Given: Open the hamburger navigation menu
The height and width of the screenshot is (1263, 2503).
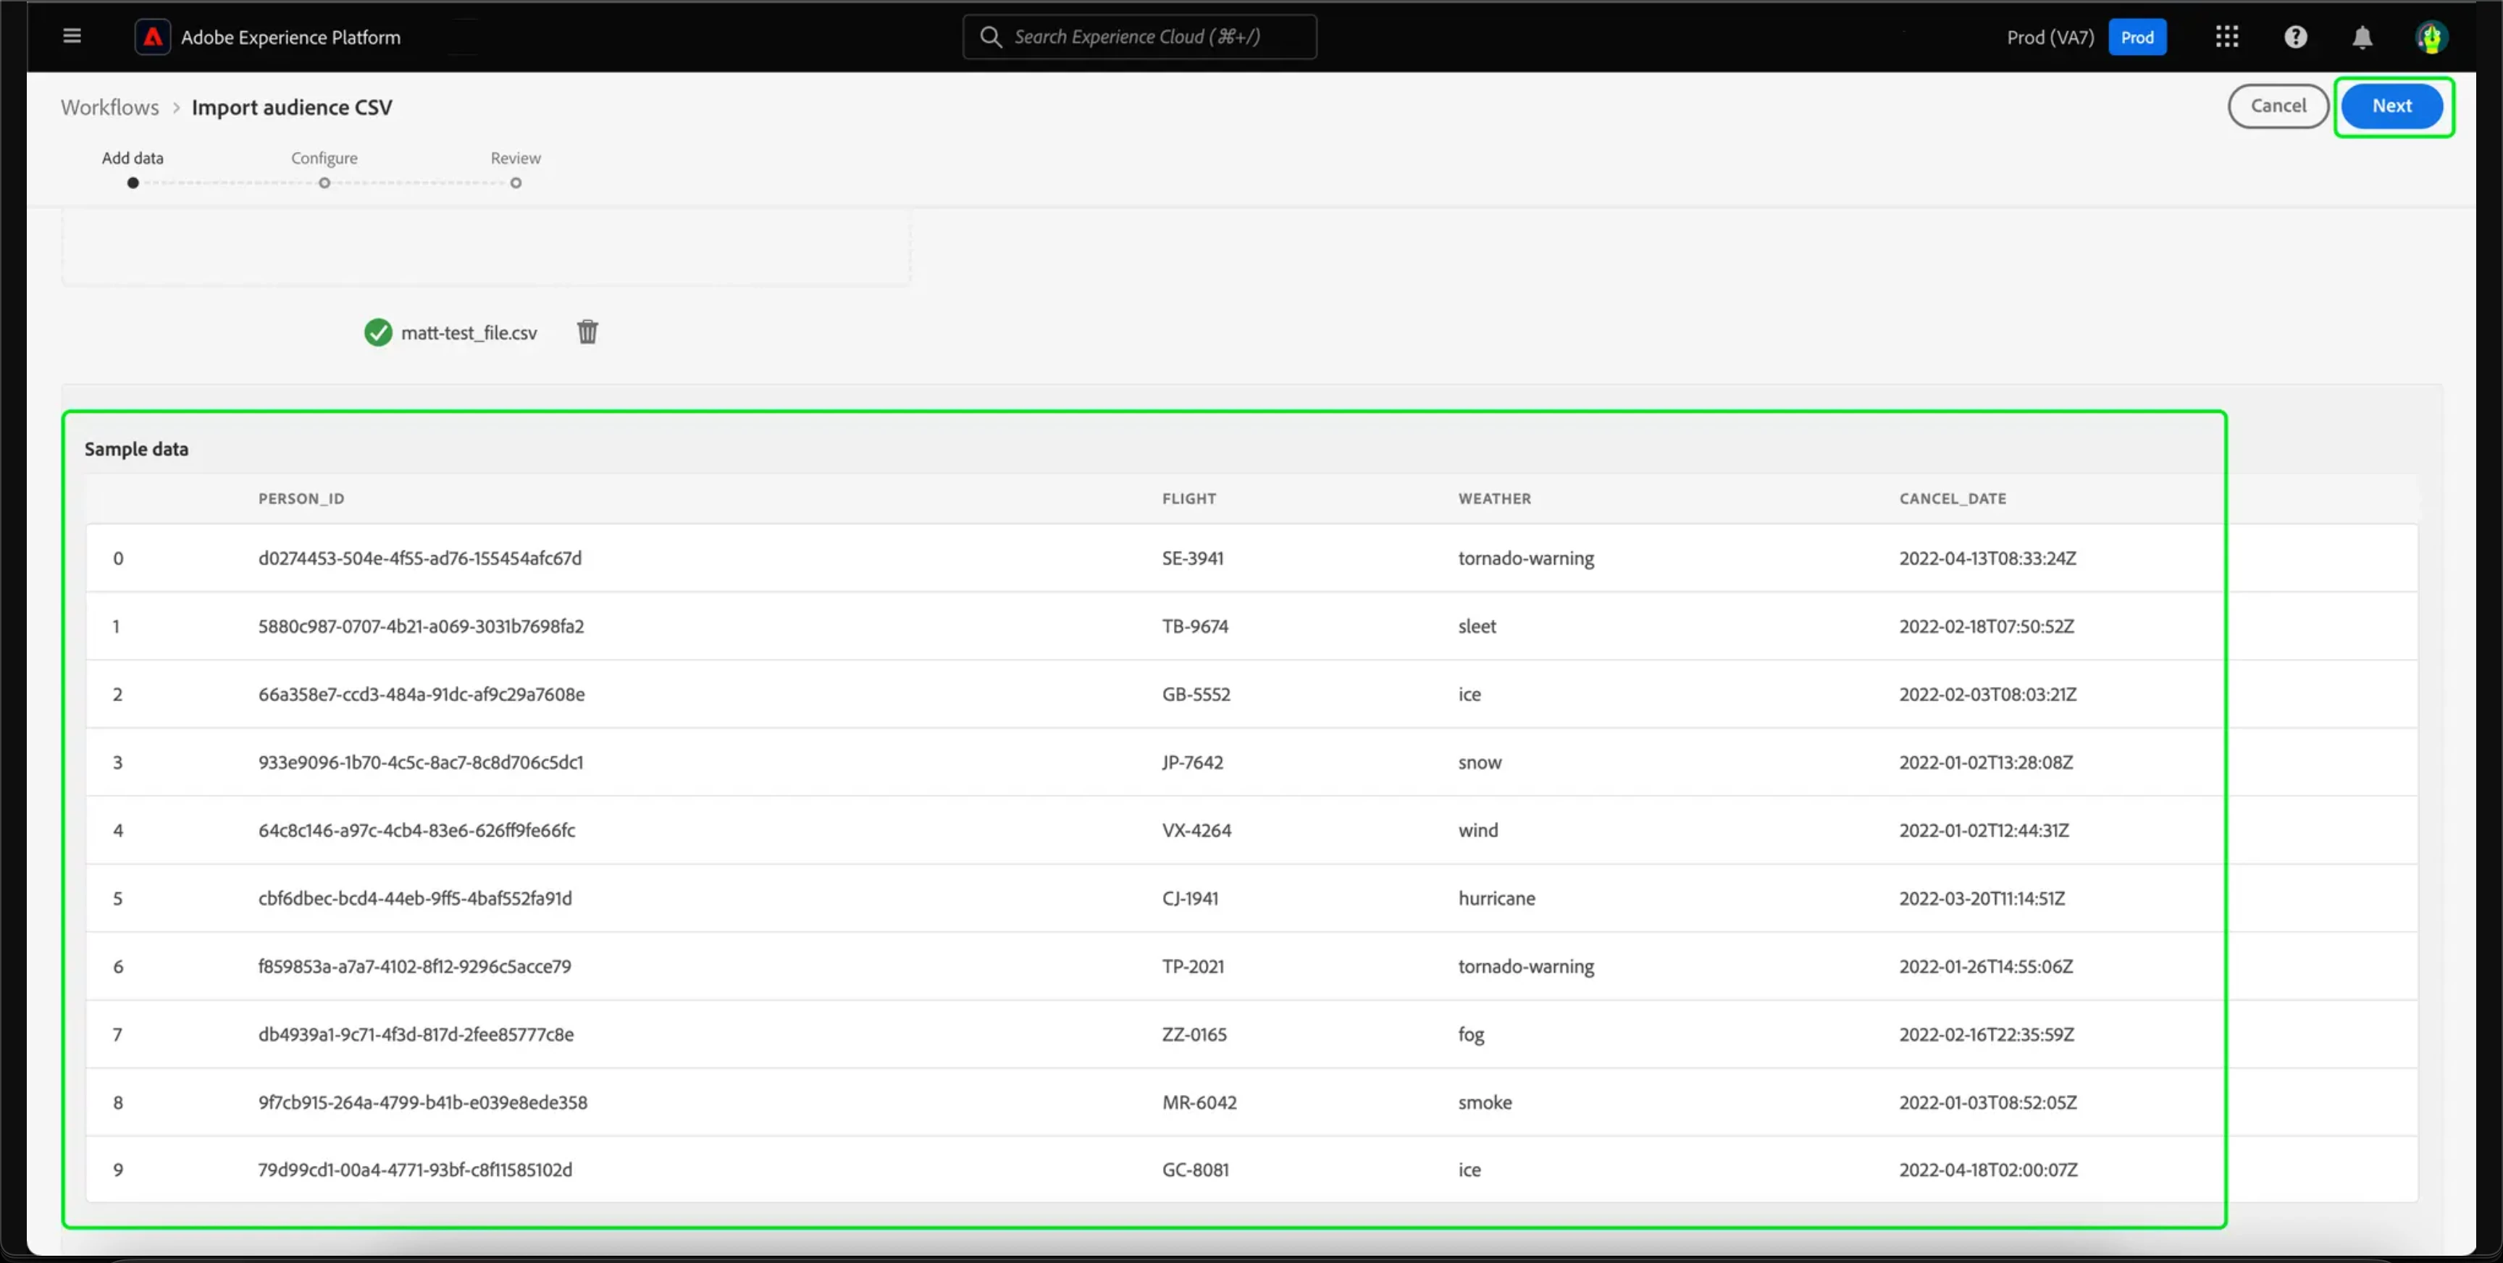Looking at the screenshot, I should 72,37.
